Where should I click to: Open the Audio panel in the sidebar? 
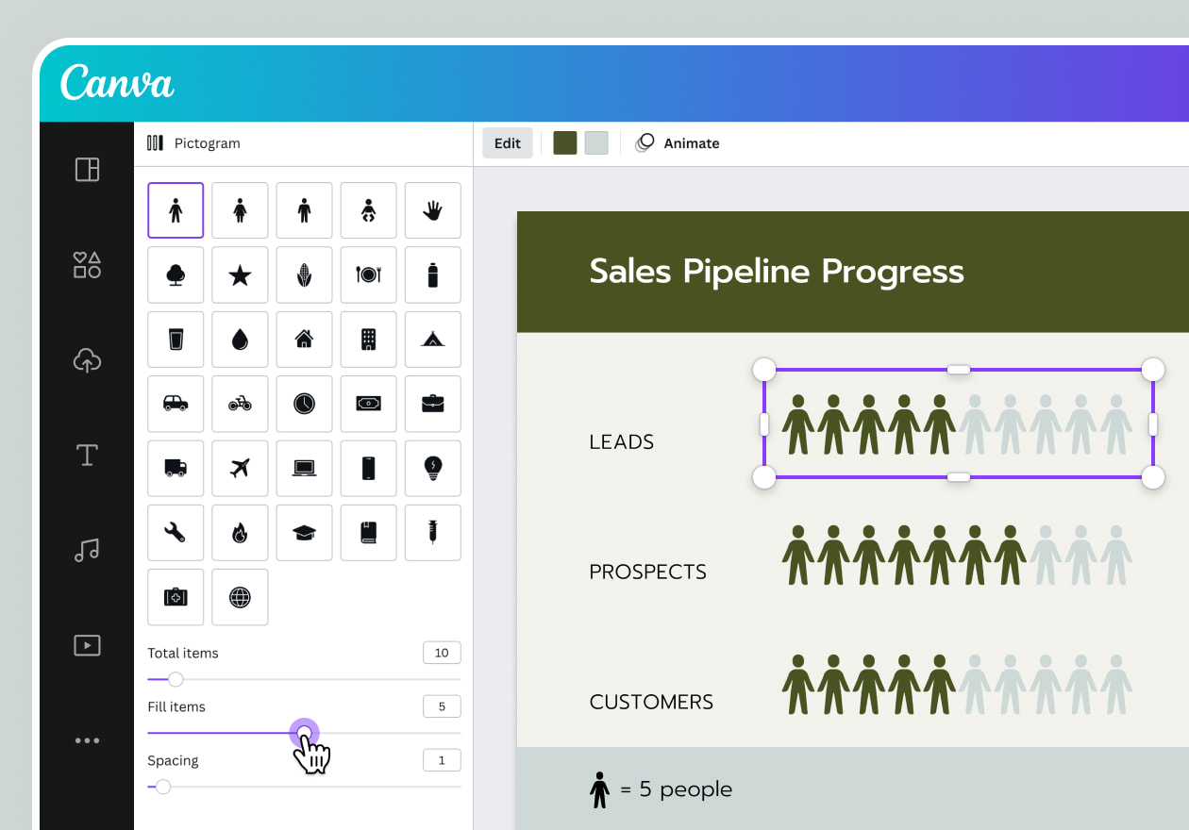pyautogui.click(x=86, y=551)
